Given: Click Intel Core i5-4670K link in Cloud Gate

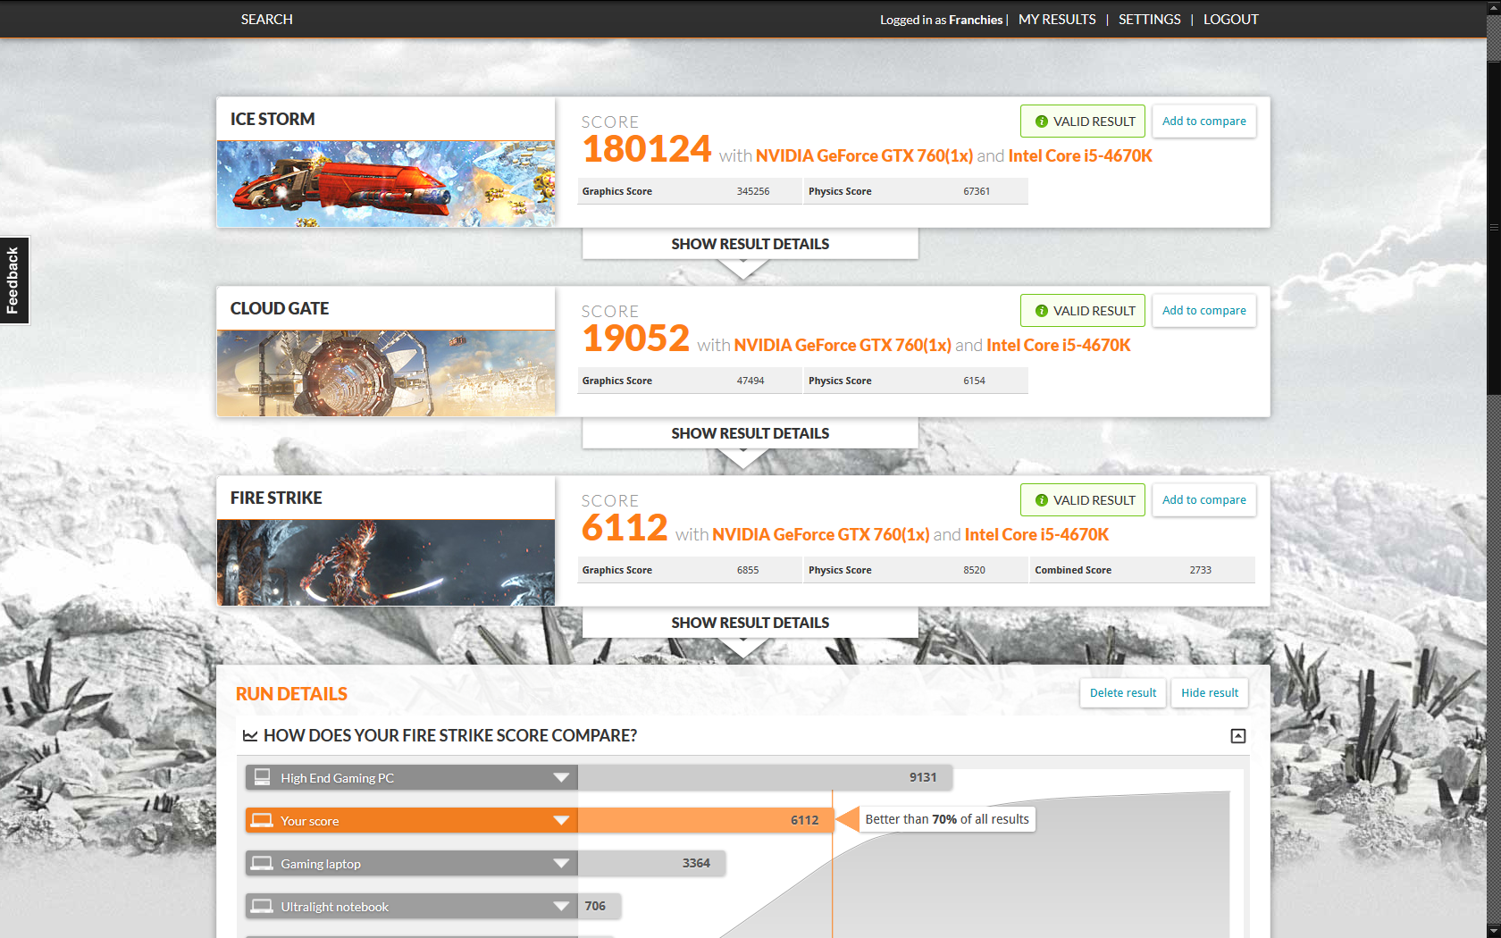Looking at the screenshot, I should click(x=1059, y=345).
